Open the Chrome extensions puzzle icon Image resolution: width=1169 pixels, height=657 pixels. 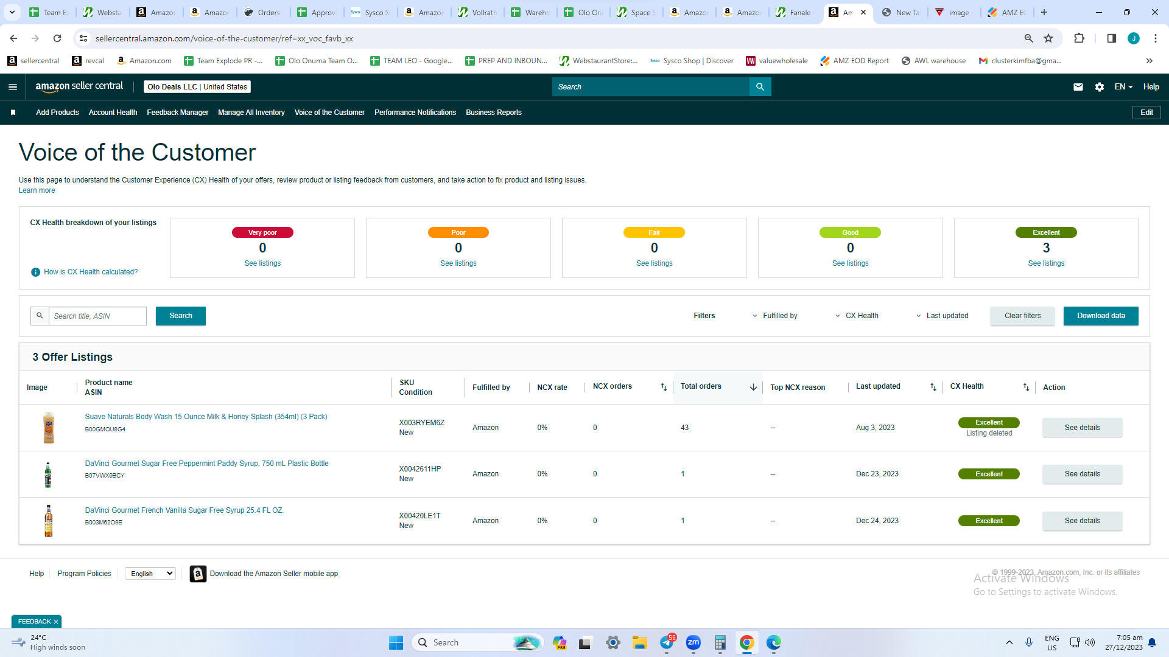[1079, 38]
